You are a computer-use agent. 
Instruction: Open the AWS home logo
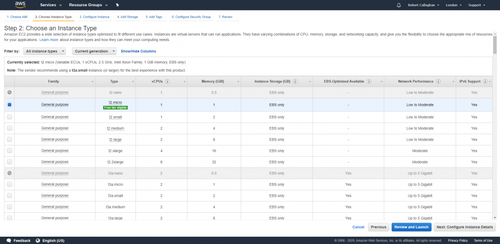[20, 4]
